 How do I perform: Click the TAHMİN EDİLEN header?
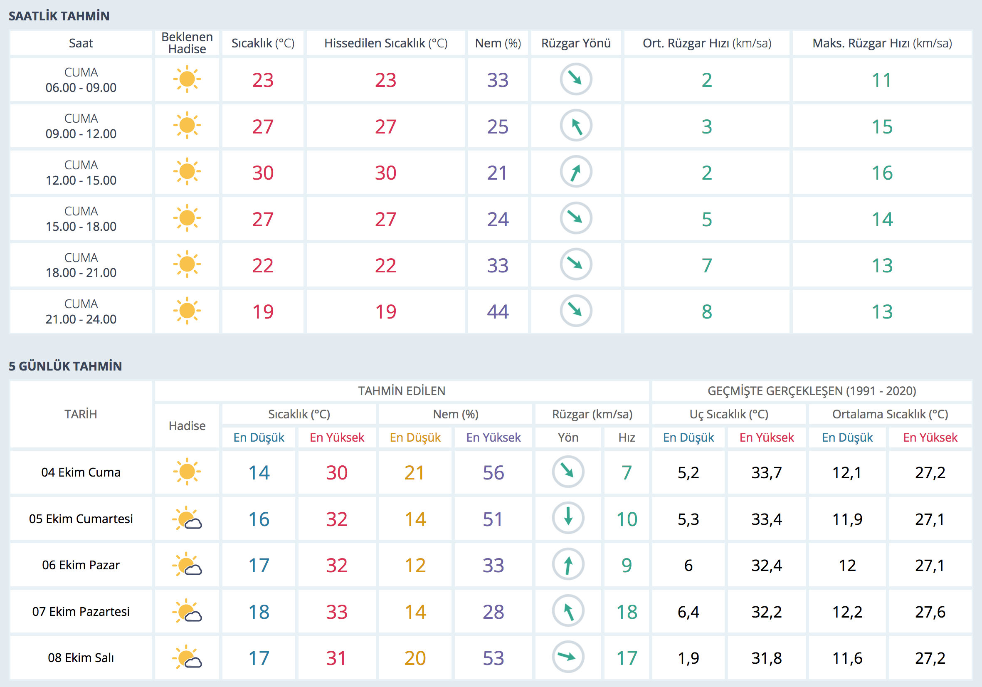tap(402, 390)
